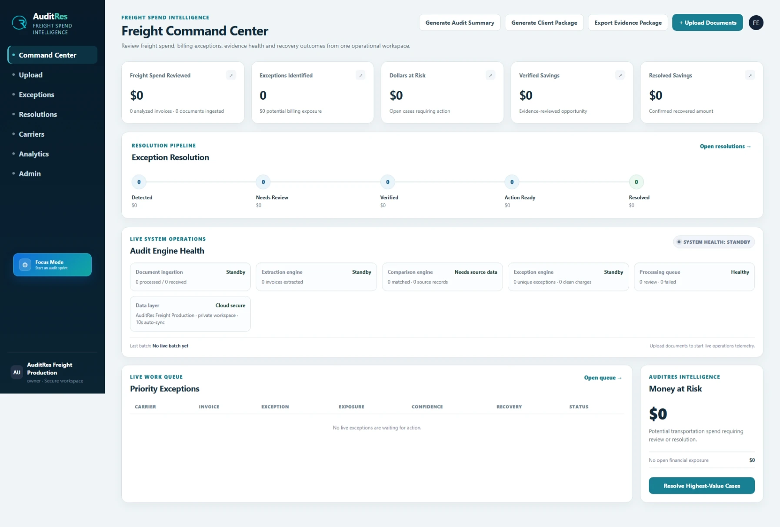Screen dimensions: 780x527
Task: Click 'Cloud secure' status text
Action: coord(230,305)
